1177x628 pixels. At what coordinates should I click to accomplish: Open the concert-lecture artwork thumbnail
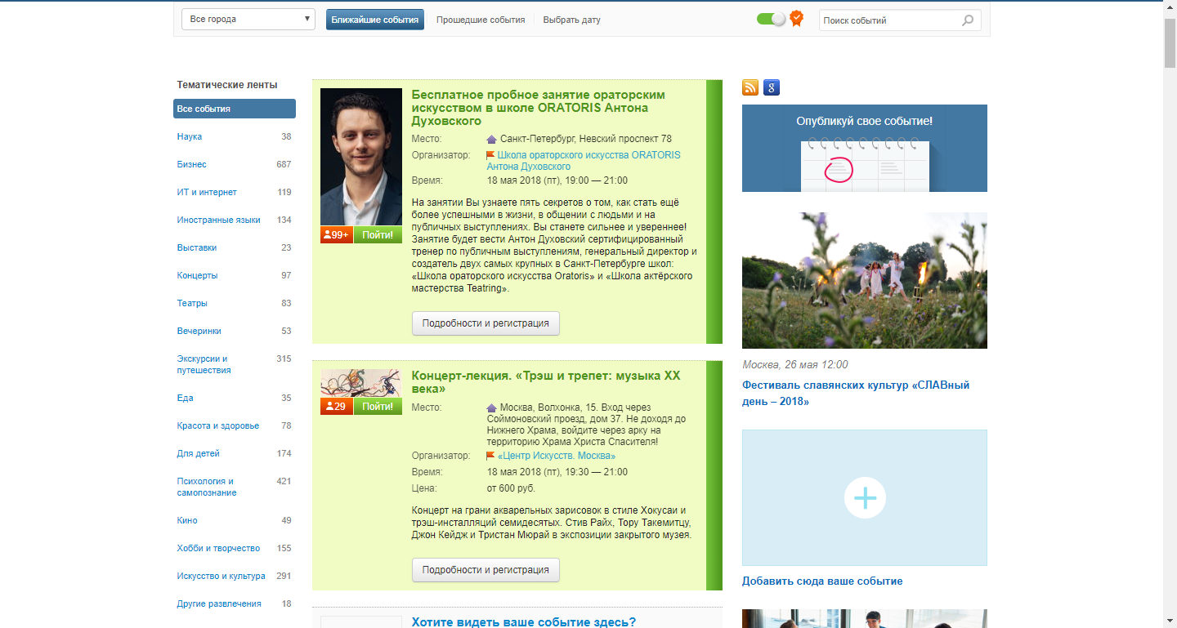(x=361, y=383)
